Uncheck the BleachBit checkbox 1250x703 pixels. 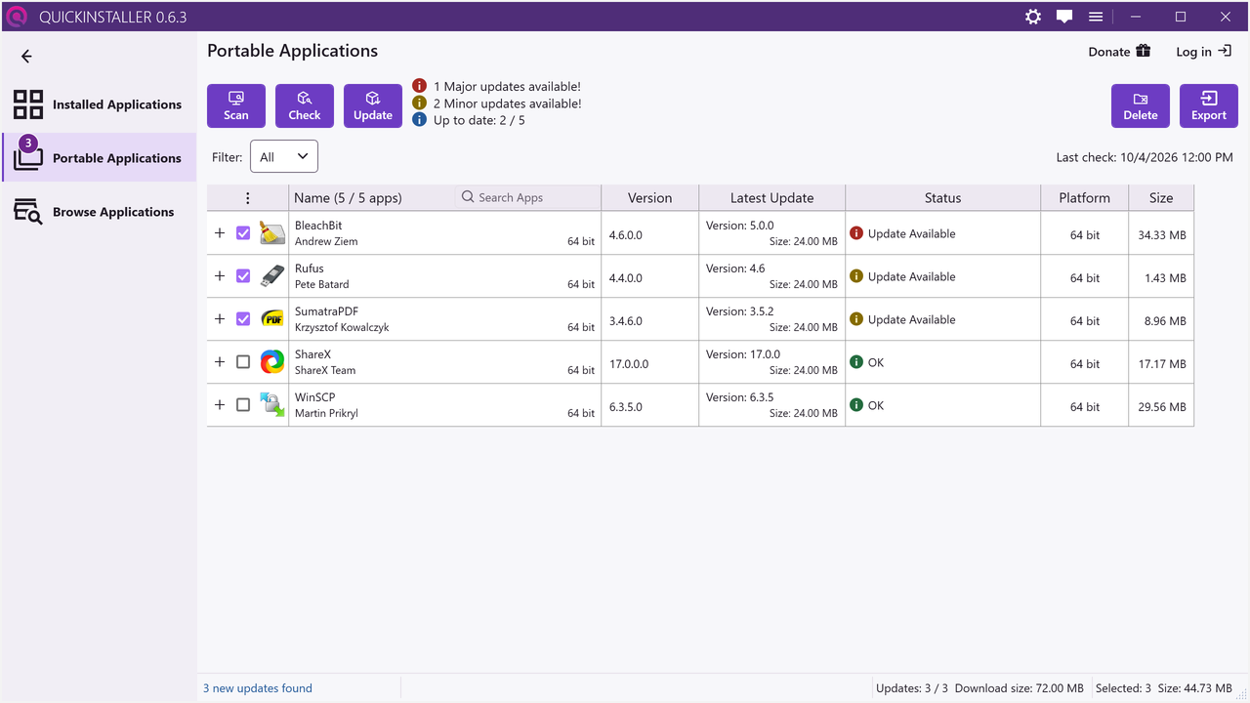click(243, 233)
